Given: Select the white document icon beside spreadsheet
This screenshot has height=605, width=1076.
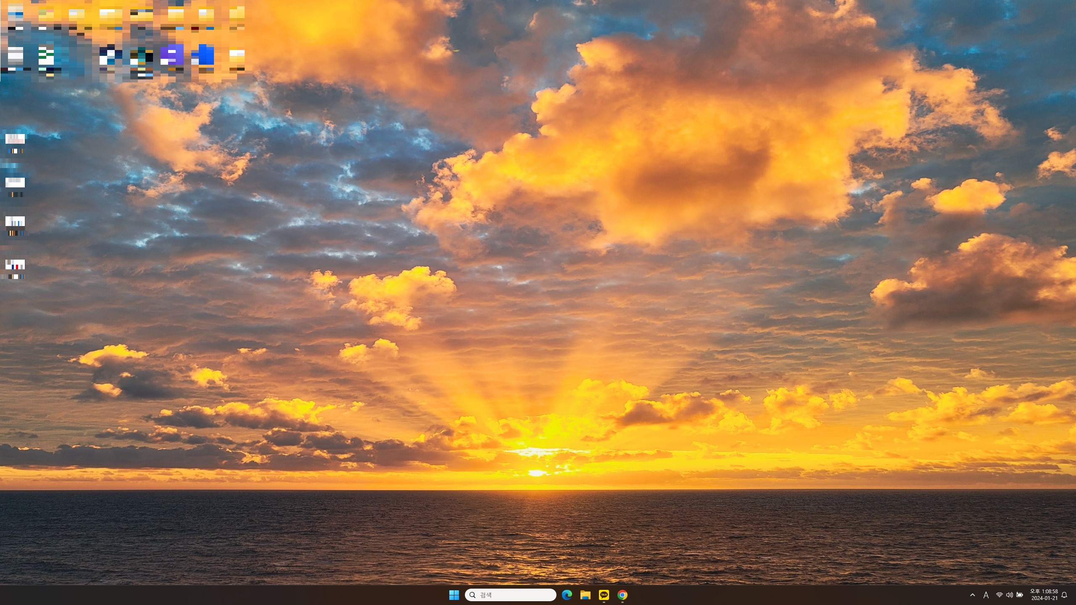Looking at the screenshot, I should pyautogui.click(x=16, y=56).
